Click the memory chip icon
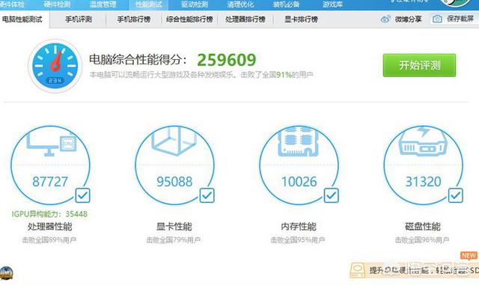Screen dimensions: 479x285 pyautogui.click(x=299, y=141)
